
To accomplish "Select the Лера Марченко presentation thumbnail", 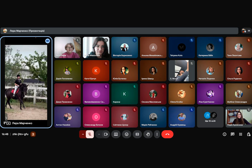I will pyautogui.click(x=26, y=82).
